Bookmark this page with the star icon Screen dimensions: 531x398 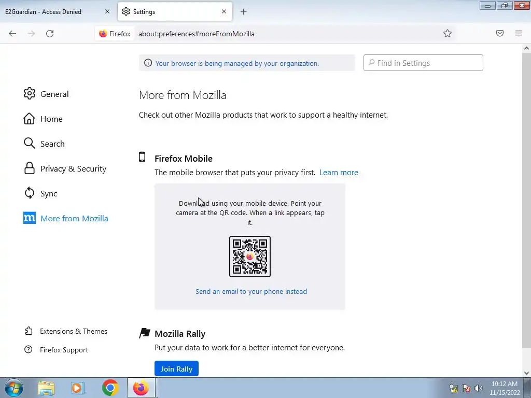pyautogui.click(x=448, y=33)
